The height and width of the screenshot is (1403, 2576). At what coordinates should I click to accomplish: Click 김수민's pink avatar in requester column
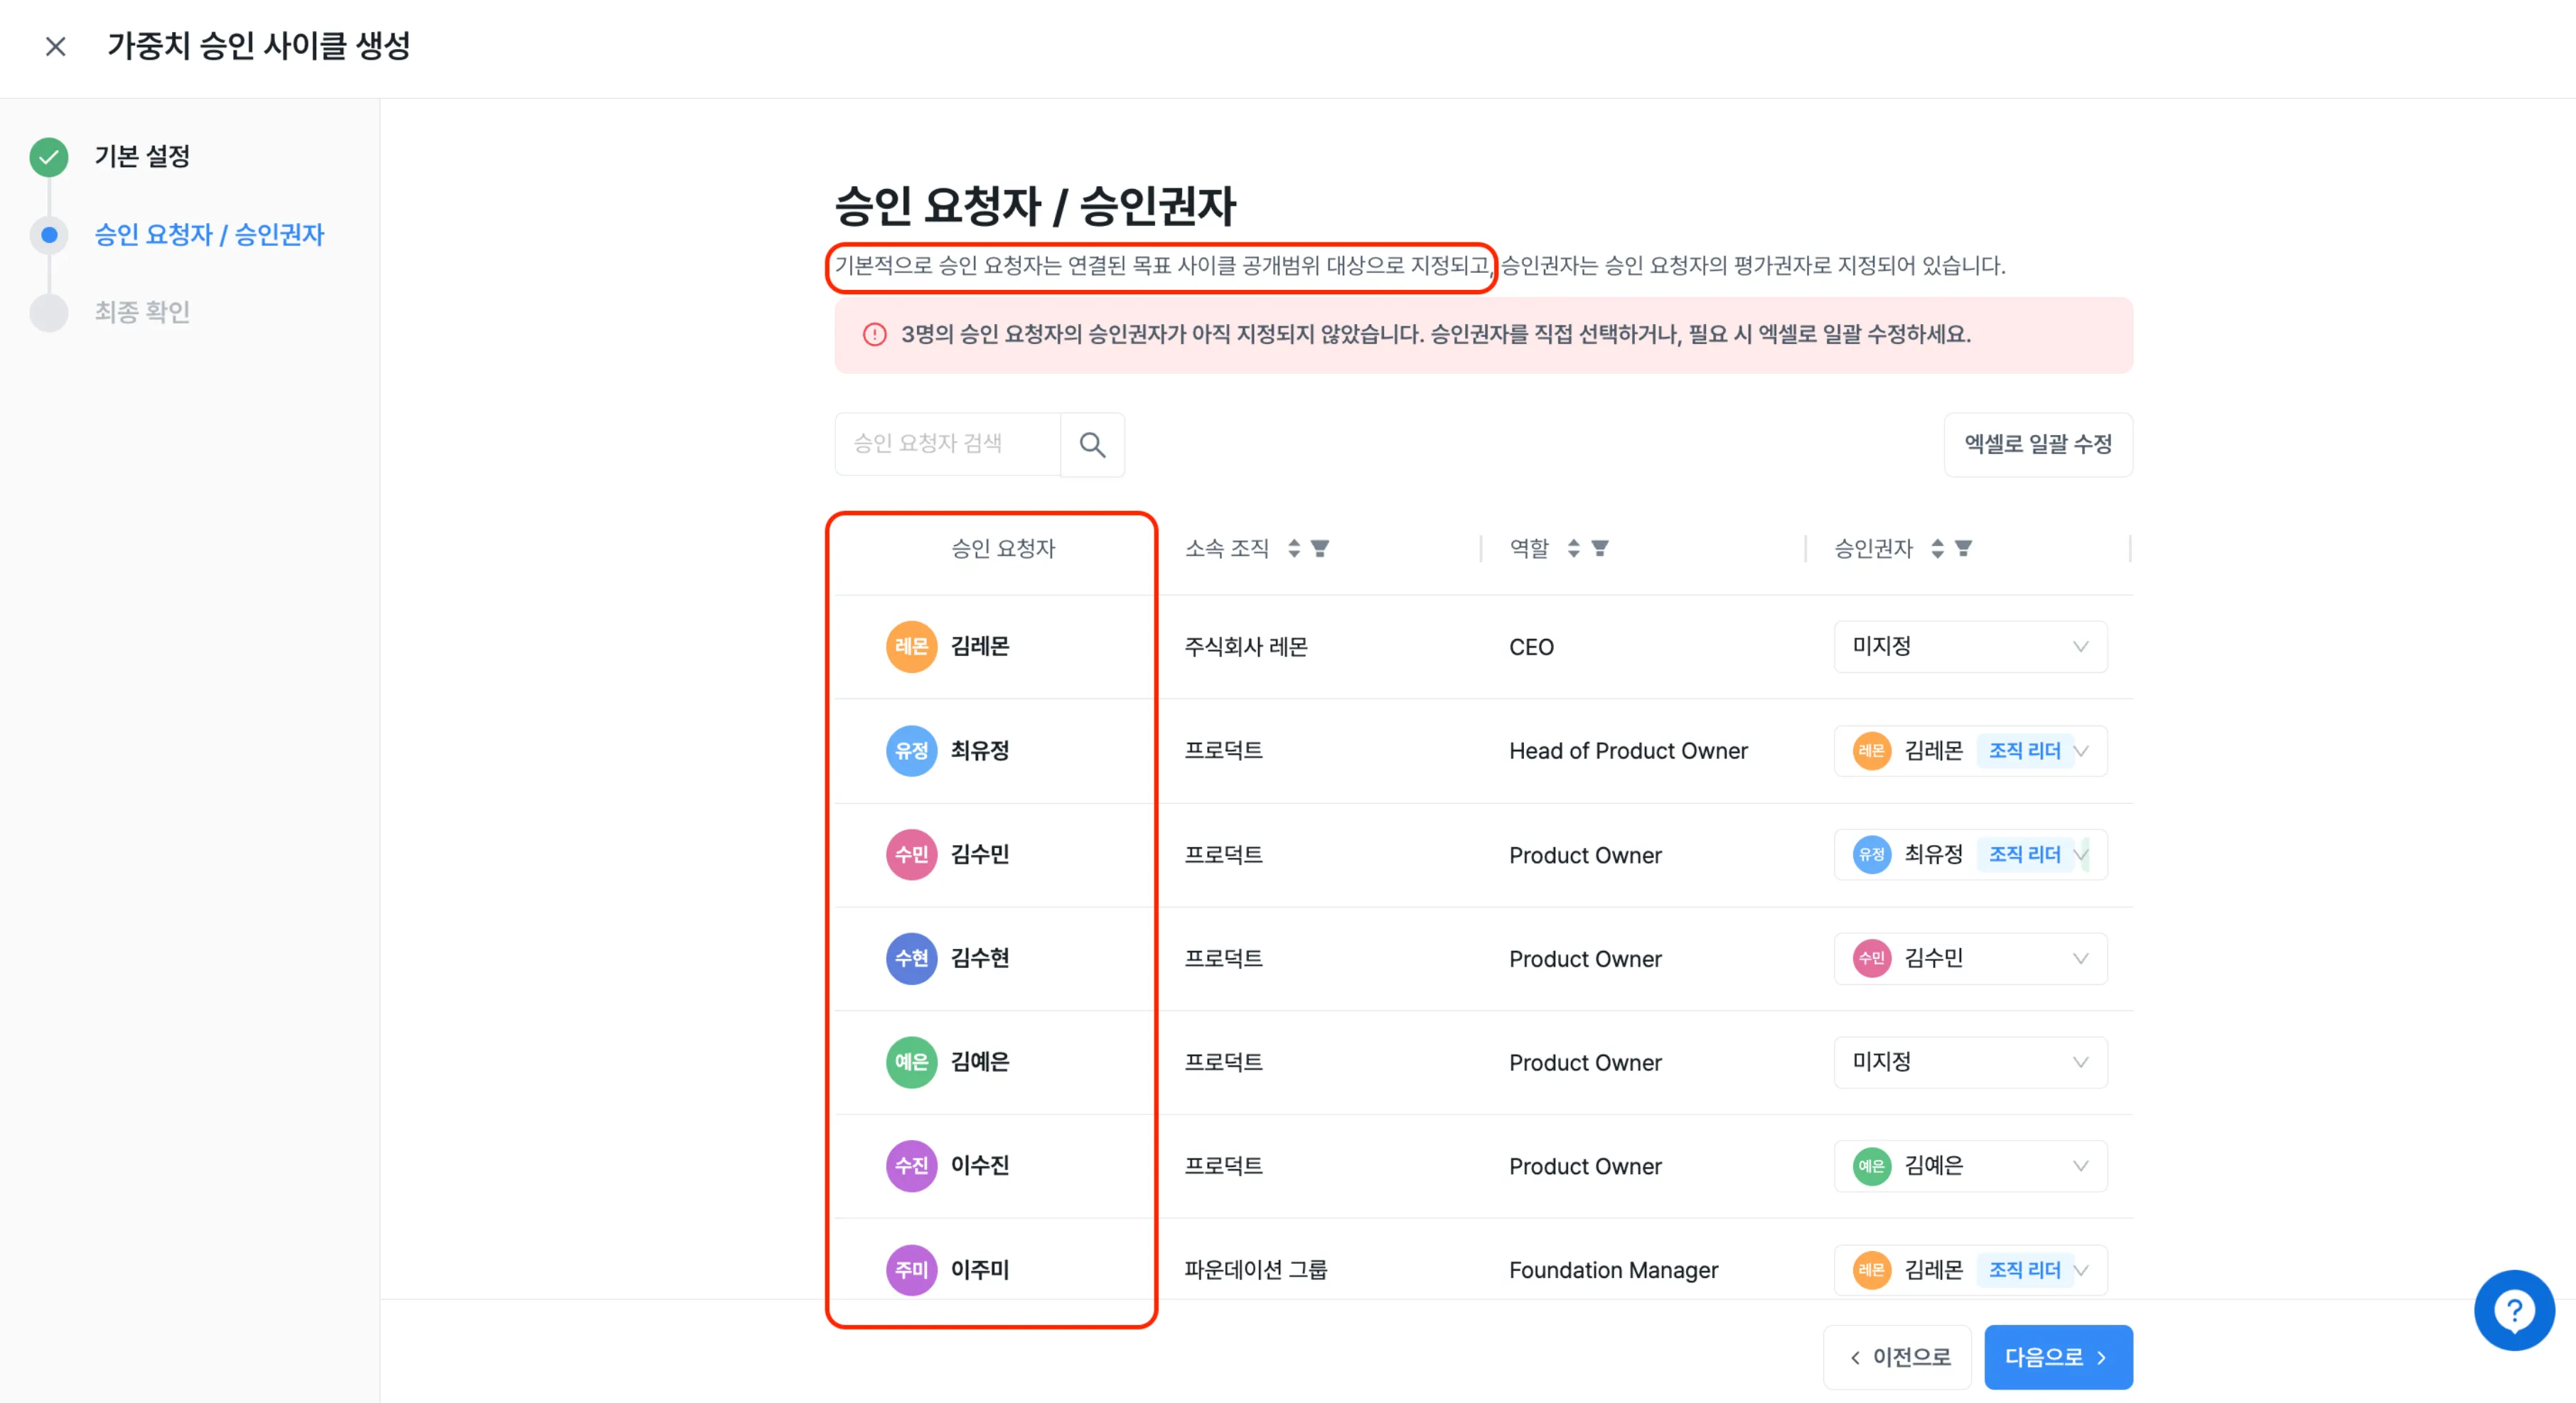tap(911, 855)
